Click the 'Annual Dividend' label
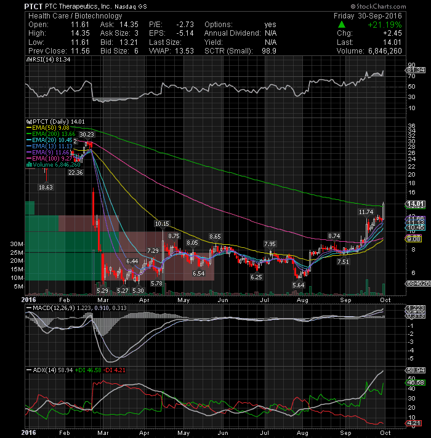The width and height of the screenshot is (431, 438). (x=232, y=33)
